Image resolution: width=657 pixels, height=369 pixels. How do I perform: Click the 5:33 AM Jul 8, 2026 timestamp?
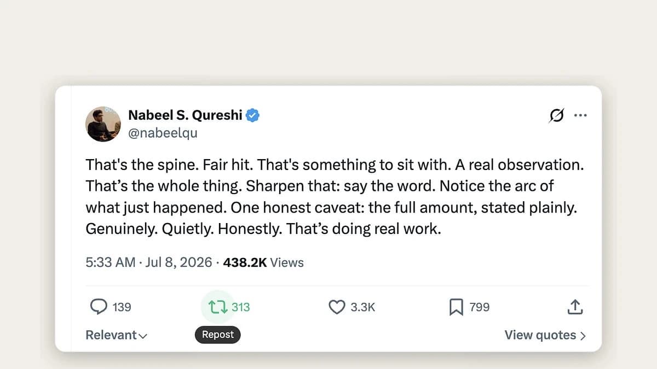149,262
